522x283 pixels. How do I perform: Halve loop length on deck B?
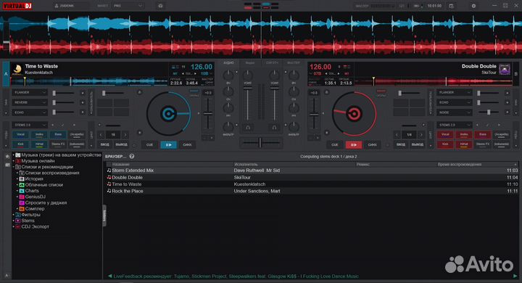(397, 135)
